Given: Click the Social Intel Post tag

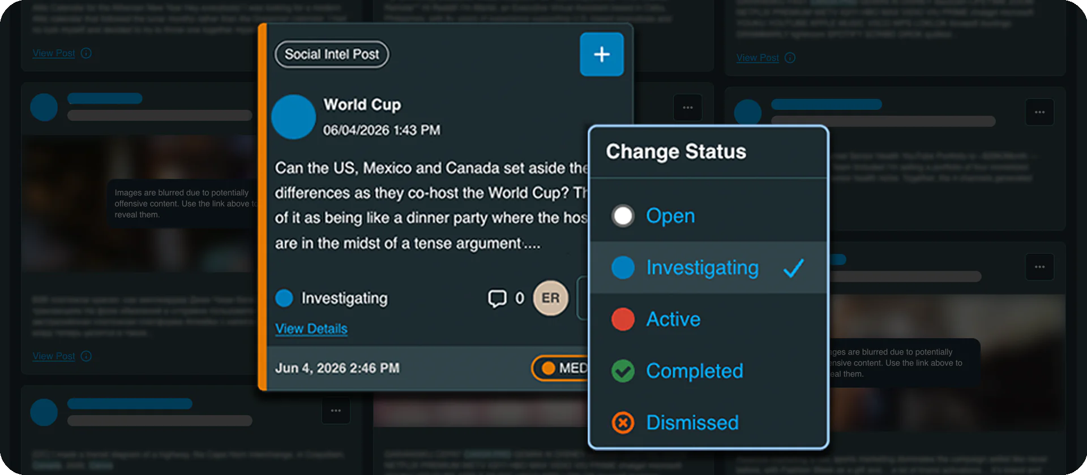Looking at the screenshot, I should 332,54.
